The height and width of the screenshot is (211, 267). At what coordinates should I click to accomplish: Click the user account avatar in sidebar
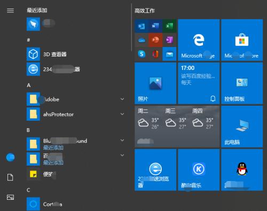[10, 157]
